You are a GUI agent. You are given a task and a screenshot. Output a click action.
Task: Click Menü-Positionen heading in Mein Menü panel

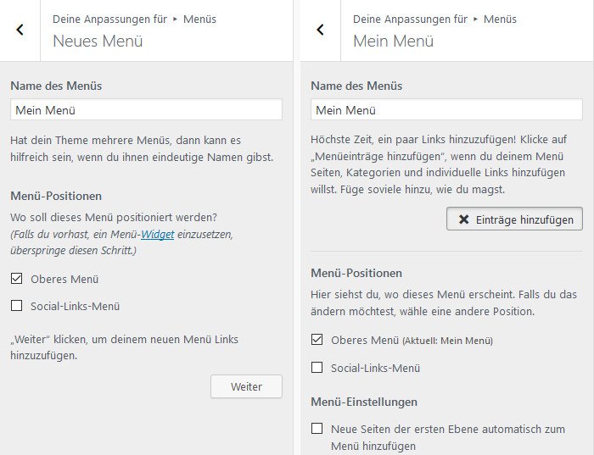(356, 273)
